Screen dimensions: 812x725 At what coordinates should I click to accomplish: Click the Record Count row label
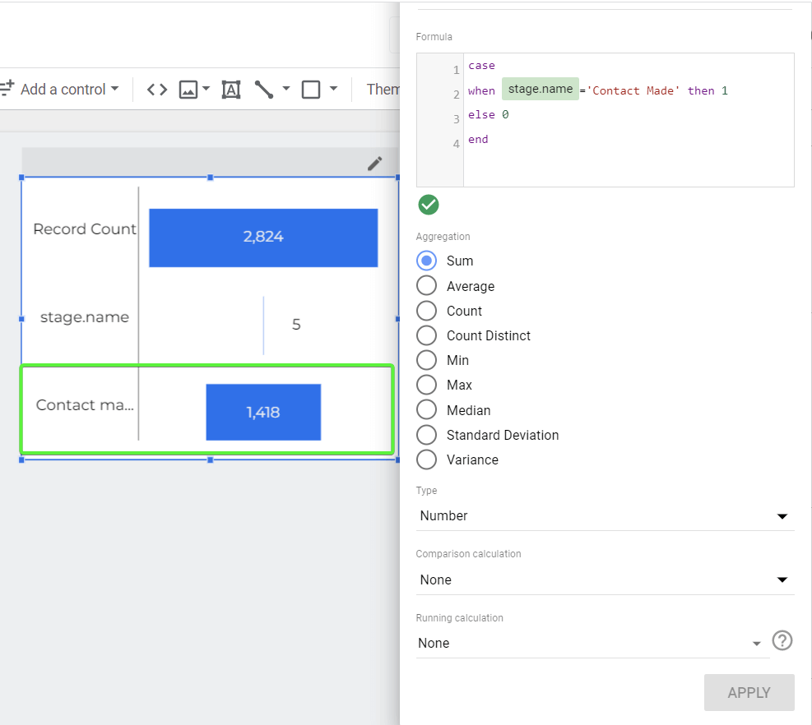tap(85, 229)
